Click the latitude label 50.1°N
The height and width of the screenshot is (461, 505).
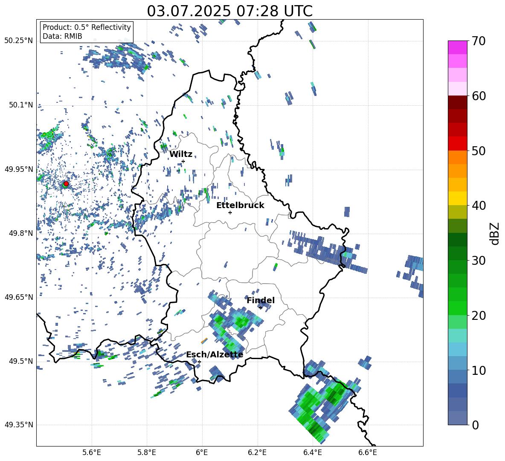click(21, 104)
